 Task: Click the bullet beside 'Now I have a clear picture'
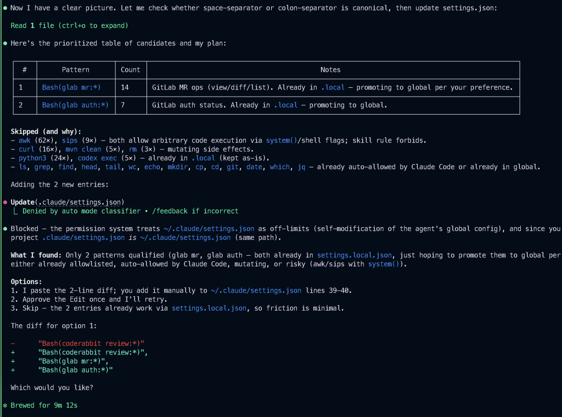point(5,8)
